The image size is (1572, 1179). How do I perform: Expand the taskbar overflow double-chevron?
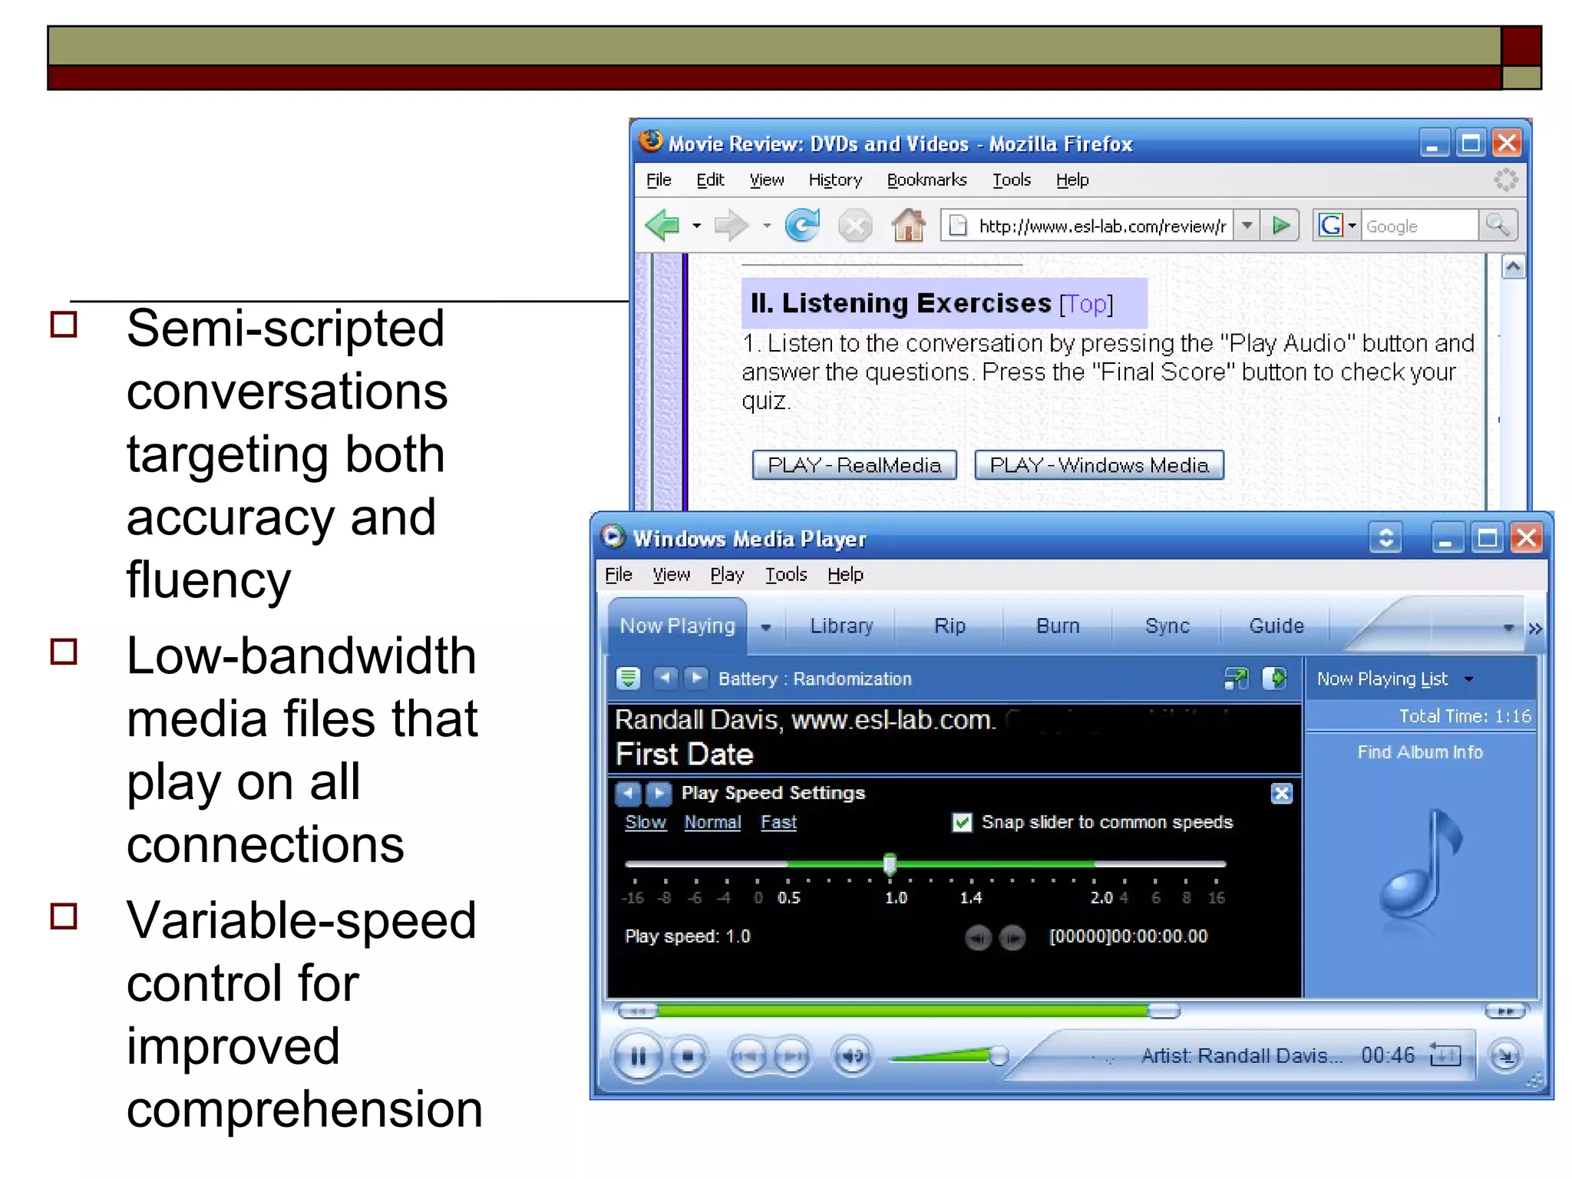(x=1534, y=629)
